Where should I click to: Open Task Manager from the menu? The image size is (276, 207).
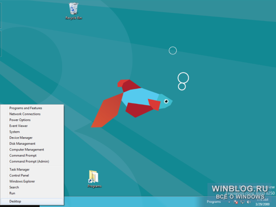[32, 170]
